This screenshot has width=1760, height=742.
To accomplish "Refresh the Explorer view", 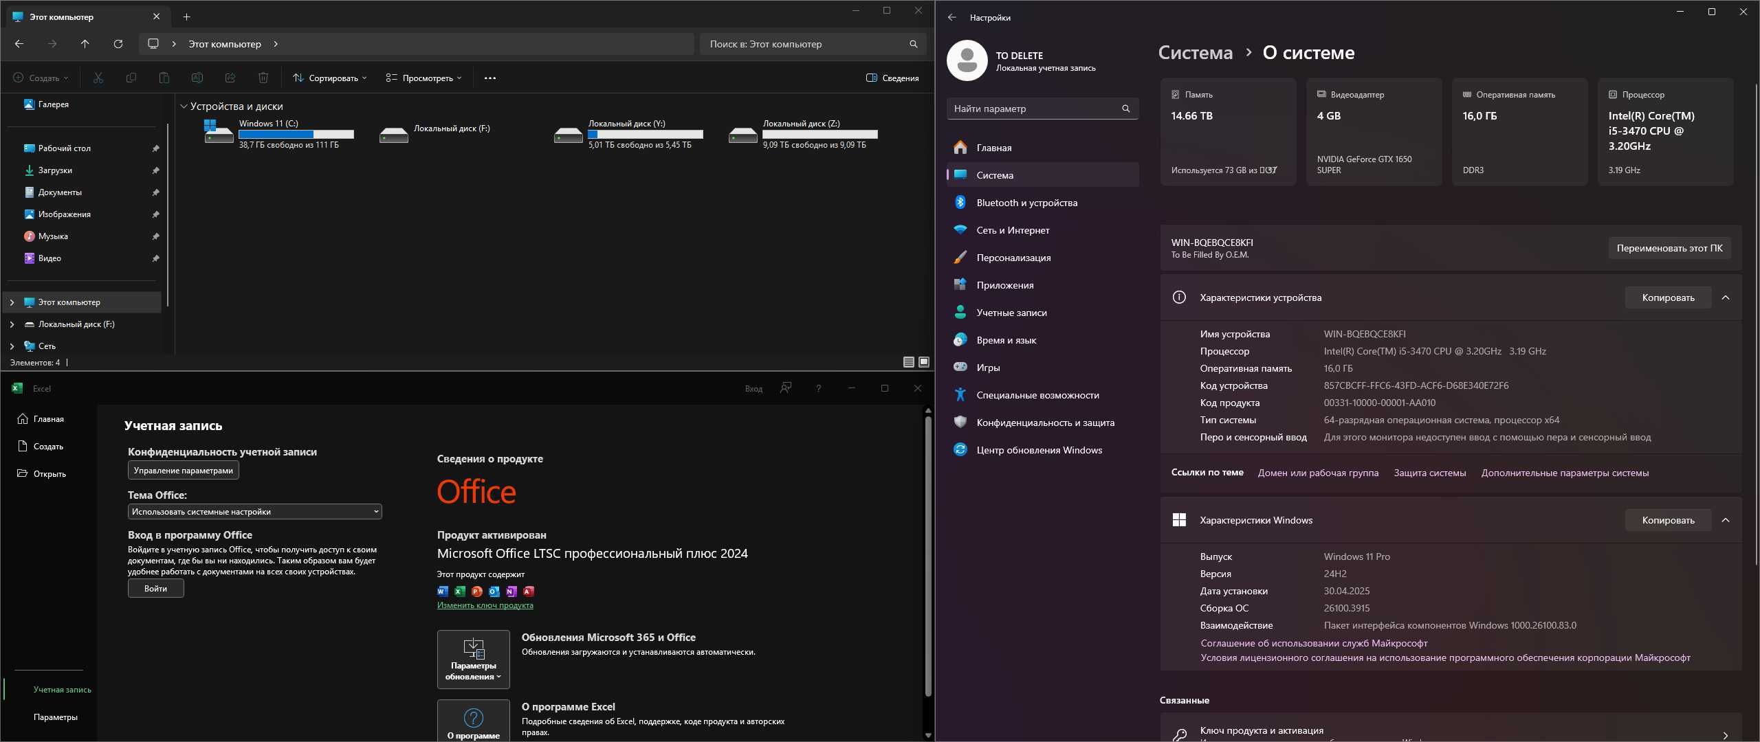I will 118,44.
